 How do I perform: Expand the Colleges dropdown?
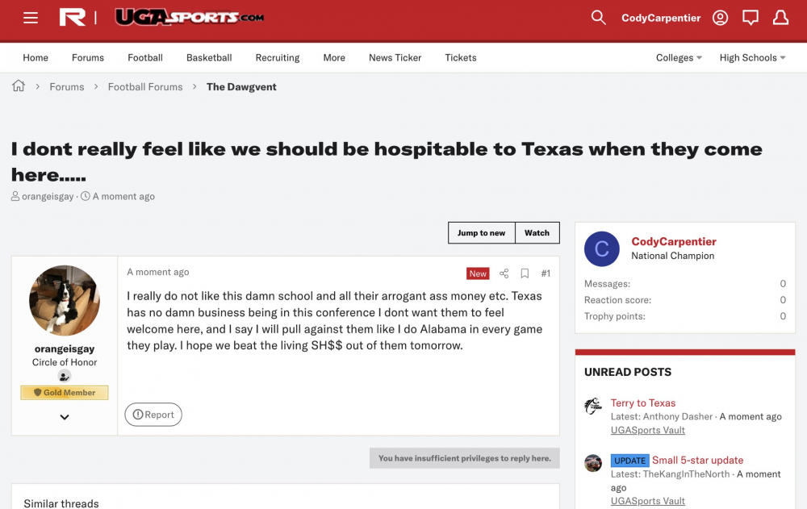point(679,58)
